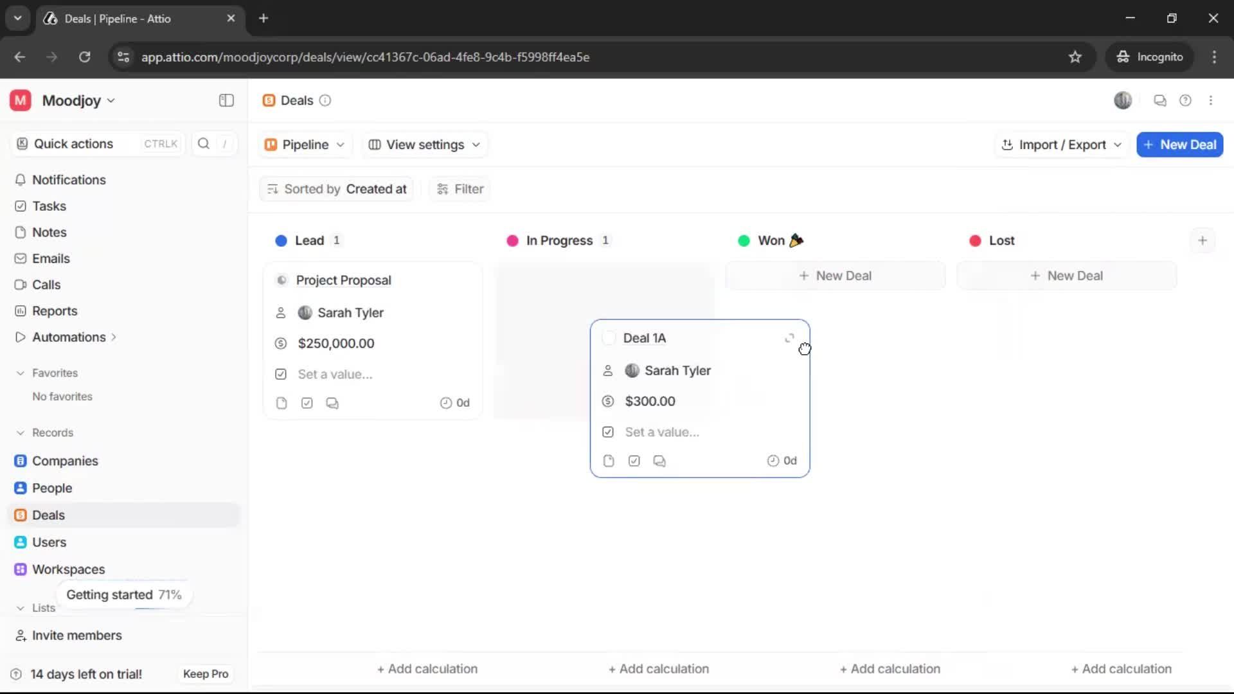Viewport: 1234px width, 694px height.
Task: Open Notifications in the sidebar
Action: pos(68,180)
